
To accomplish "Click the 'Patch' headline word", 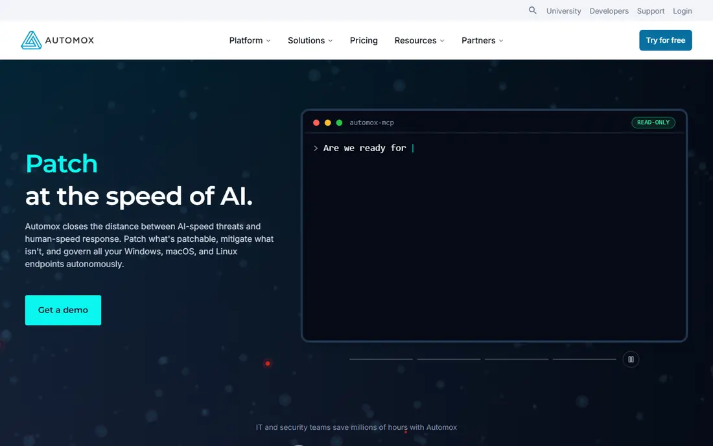I will click(62, 163).
